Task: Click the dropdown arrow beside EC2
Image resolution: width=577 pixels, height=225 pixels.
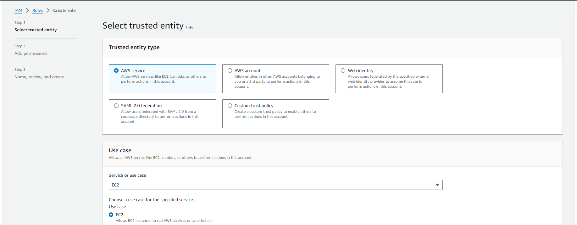Action: 437,185
